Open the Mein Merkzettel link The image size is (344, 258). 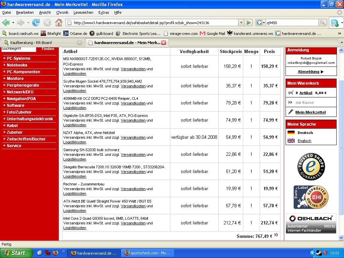pyautogui.click(x=310, y=112)
